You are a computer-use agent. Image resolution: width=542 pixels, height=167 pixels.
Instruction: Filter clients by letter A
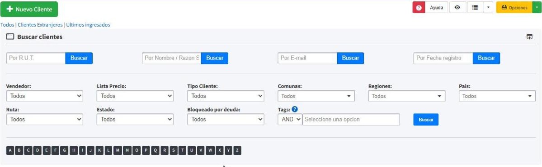(x=10, y=150)
